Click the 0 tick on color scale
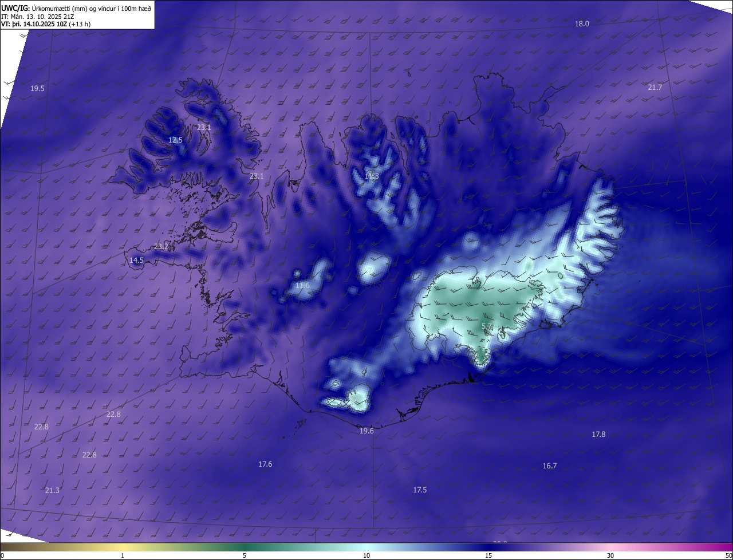The image size is (733, 560). tap(2, 555)
